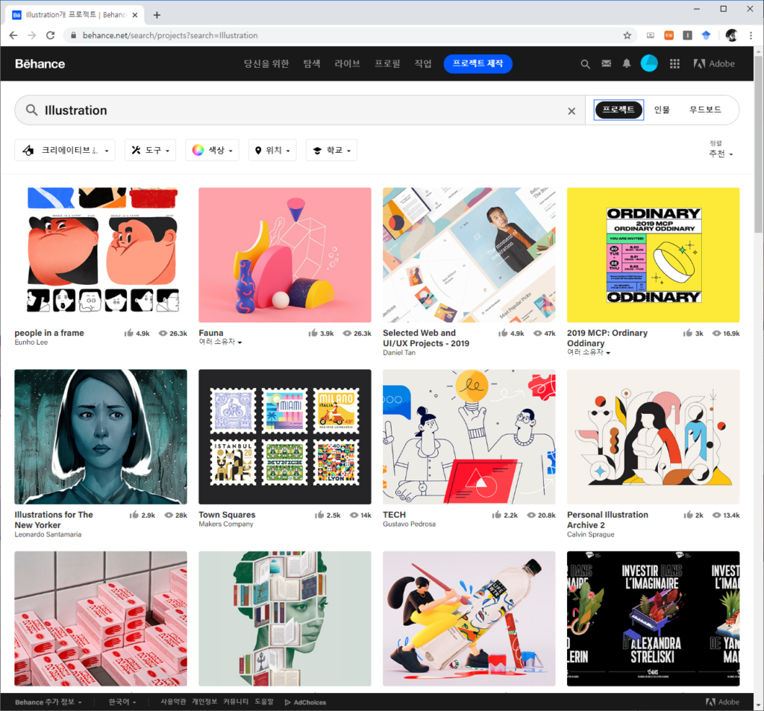The width and height of the screenshot is (764, 711).
Task: Switch search results to 무드보드
Action: [x=704, y=110]
